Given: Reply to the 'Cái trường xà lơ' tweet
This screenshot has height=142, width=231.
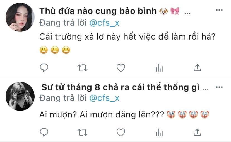Looking at the screenshot, I should click(x=44, y=68).
